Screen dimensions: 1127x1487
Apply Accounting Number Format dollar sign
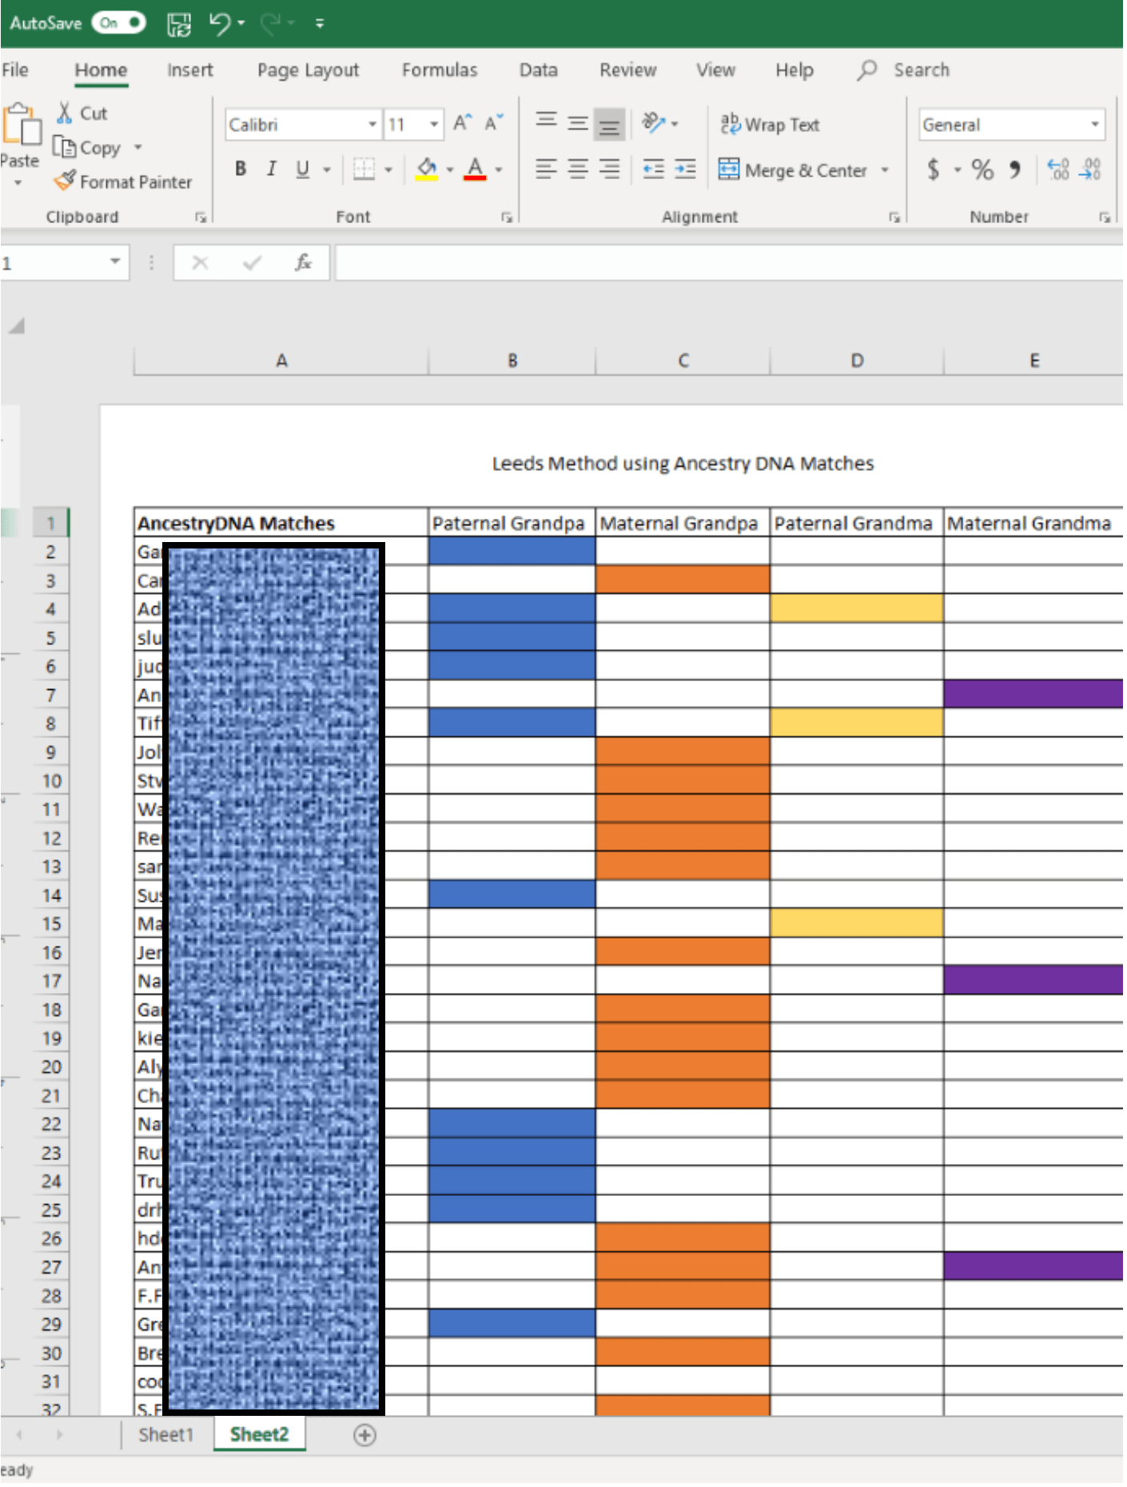(933, 169)
